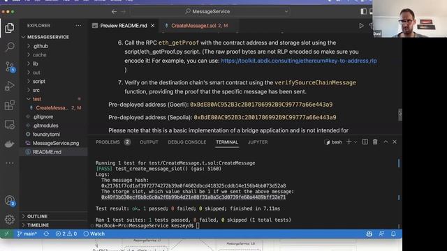447x251 pixels.
Task: Open the remote window indicator
Action: [x=6, y=234]
